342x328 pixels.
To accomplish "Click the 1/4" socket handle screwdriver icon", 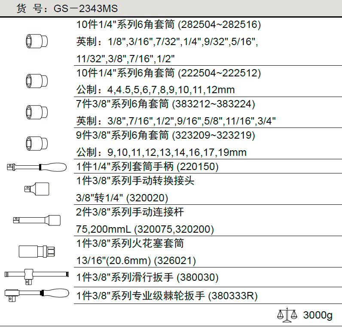I will click(37, 167).
